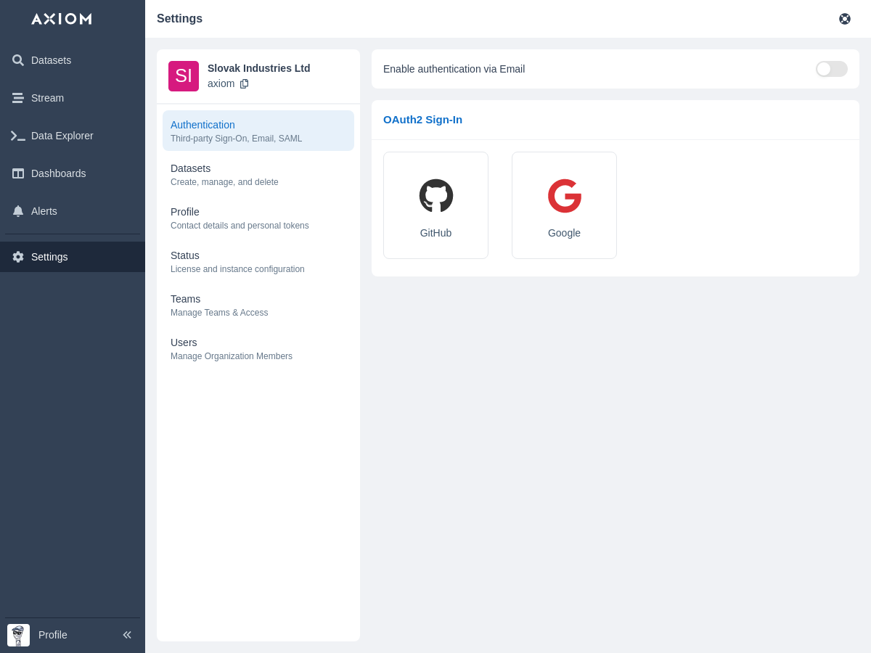Open the Stream view in the sidebar
Screen dimensions: 871x653
(x=47, y=98)
